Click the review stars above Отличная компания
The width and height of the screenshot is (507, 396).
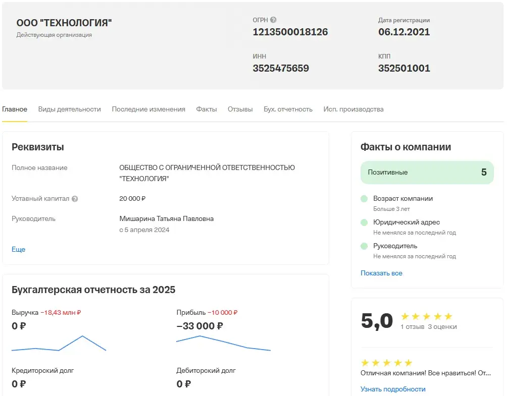pos(387,363)
